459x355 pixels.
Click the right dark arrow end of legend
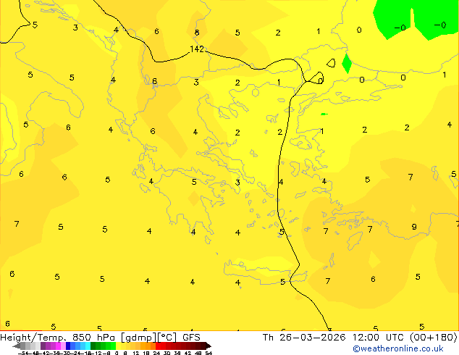(209, 346)
